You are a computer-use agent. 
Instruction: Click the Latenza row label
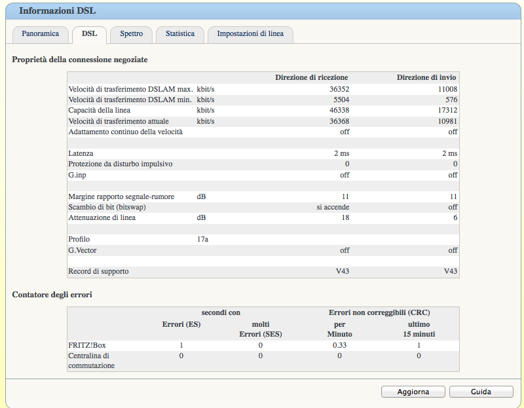[81, 153]
